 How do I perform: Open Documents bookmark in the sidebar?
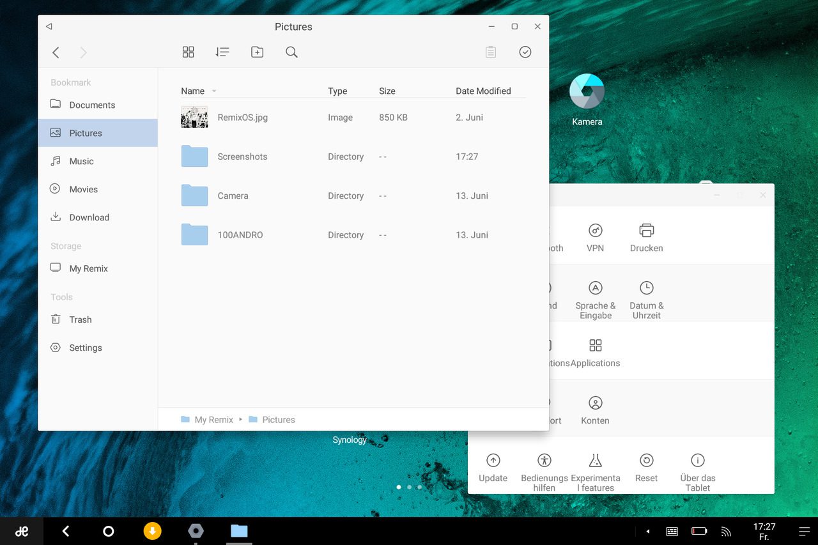[x=98, y=105]
